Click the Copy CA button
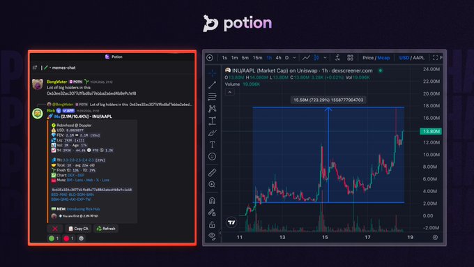474x267 pixels. [x=78, y=229]
